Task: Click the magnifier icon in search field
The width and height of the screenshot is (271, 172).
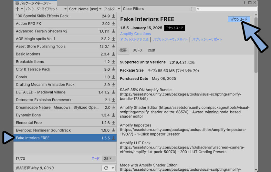Action: coord(198,9)
